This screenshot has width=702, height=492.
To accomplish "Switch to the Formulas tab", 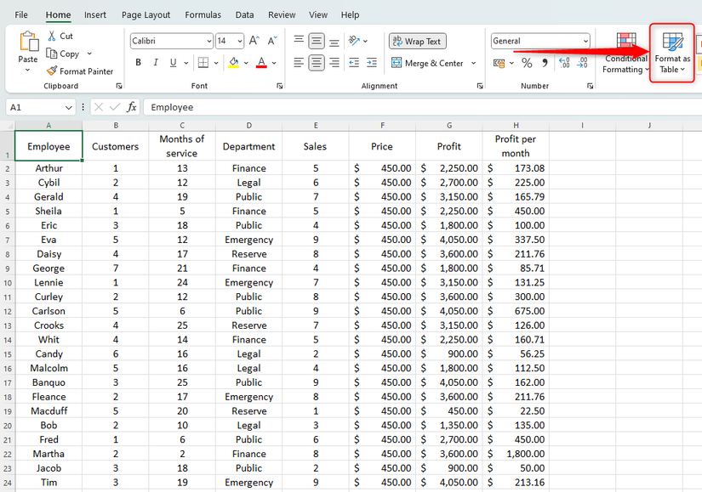I will coord(203,14).
